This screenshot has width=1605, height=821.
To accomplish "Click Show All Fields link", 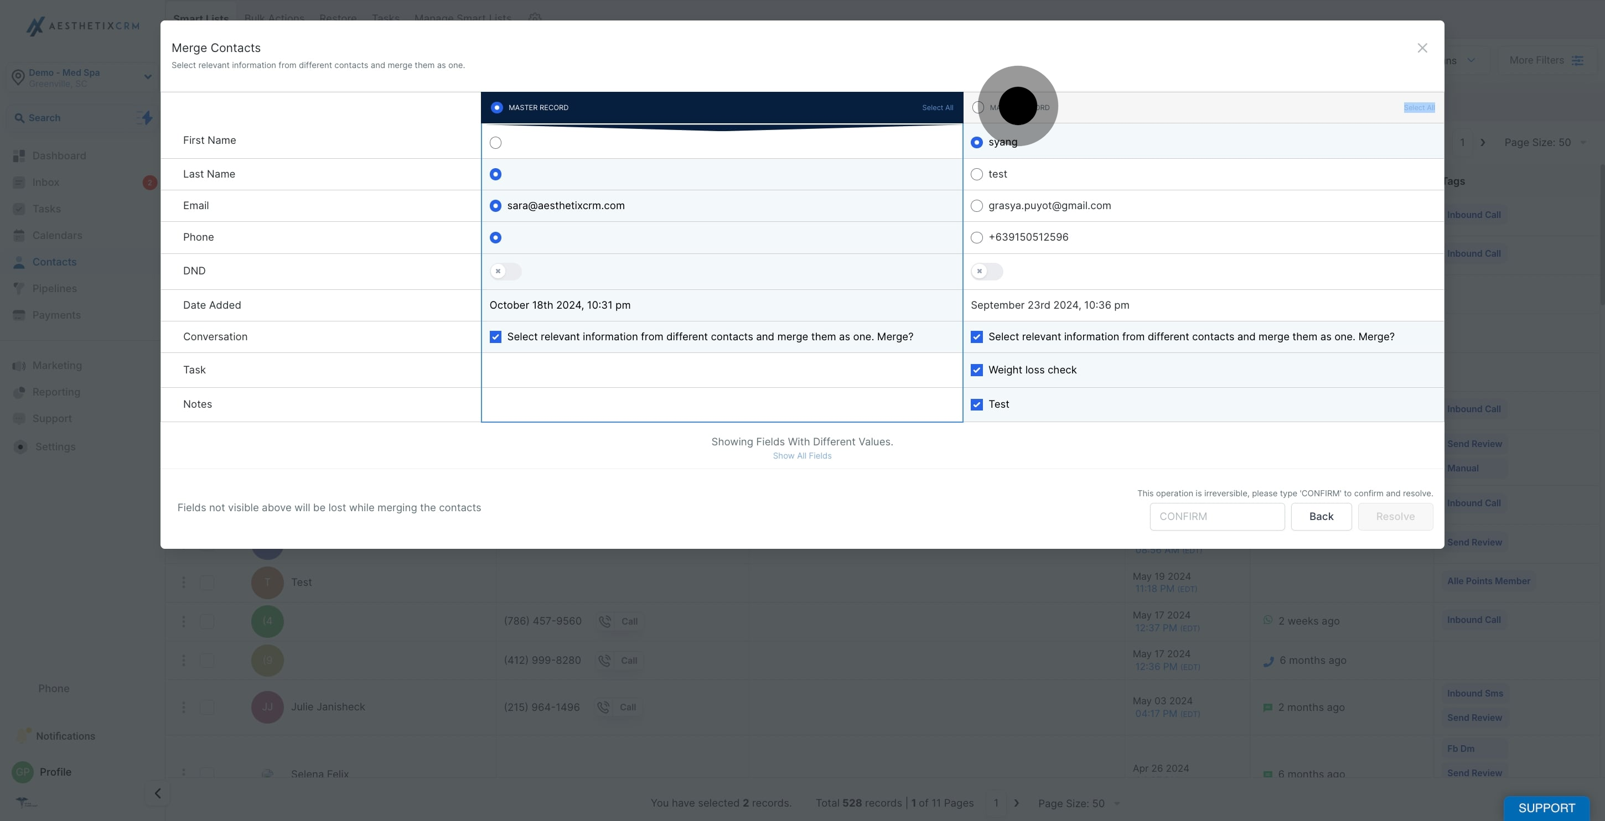I will pyautogui.click(x=802, y=456).
